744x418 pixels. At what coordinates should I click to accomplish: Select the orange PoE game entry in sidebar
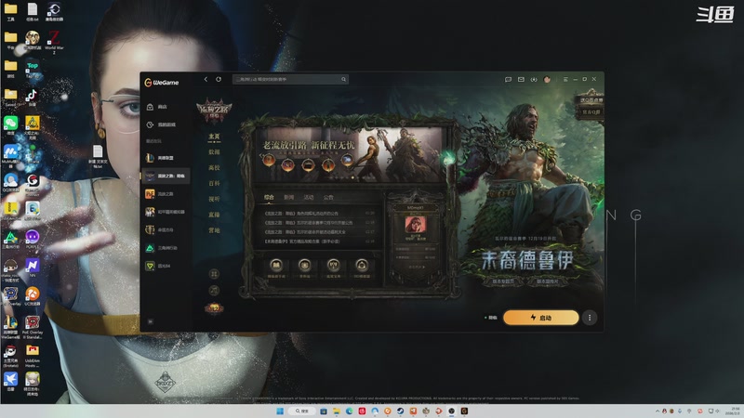coord(166,194)
